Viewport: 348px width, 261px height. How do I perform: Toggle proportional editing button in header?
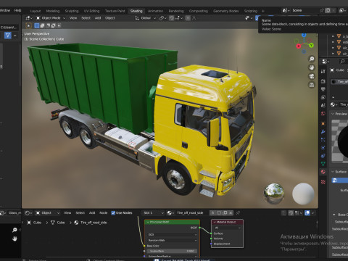[x=188, y=18]
